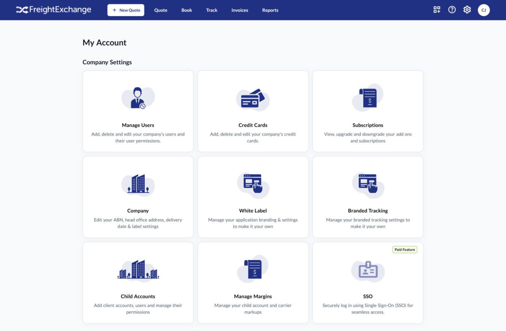
Task: Click the Credit Cards icon
Action: pos(253,99)
